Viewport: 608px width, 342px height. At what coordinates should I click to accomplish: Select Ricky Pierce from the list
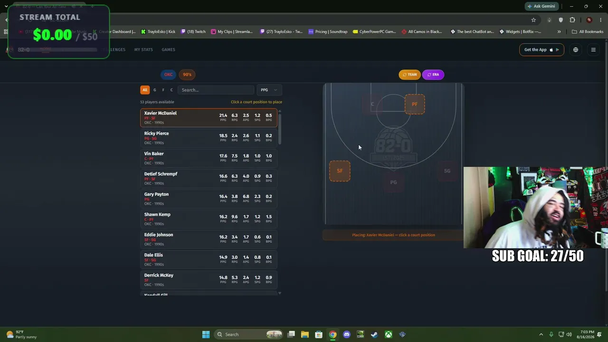209,138
